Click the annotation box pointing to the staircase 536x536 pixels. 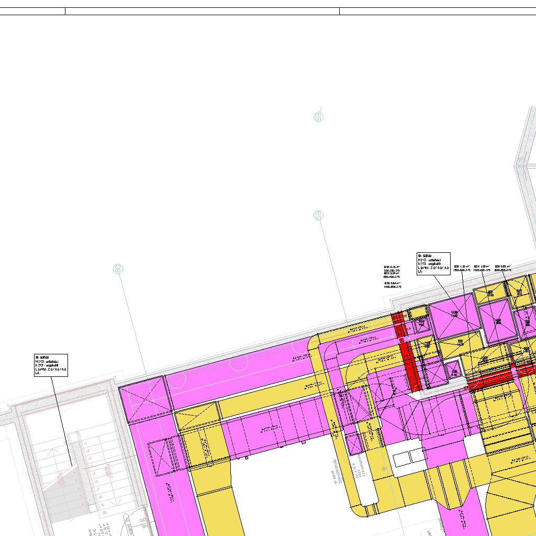click(51, 365)
